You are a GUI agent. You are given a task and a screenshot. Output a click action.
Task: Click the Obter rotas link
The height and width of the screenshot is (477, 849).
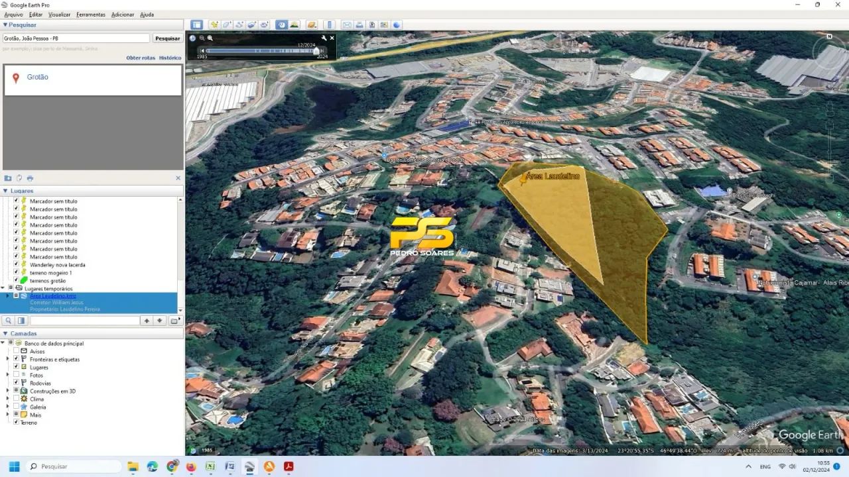tap(141, 58)
